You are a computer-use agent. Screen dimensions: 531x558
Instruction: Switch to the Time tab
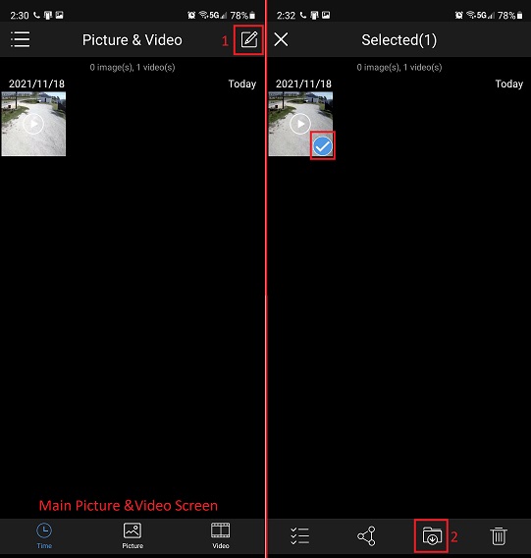44,535
